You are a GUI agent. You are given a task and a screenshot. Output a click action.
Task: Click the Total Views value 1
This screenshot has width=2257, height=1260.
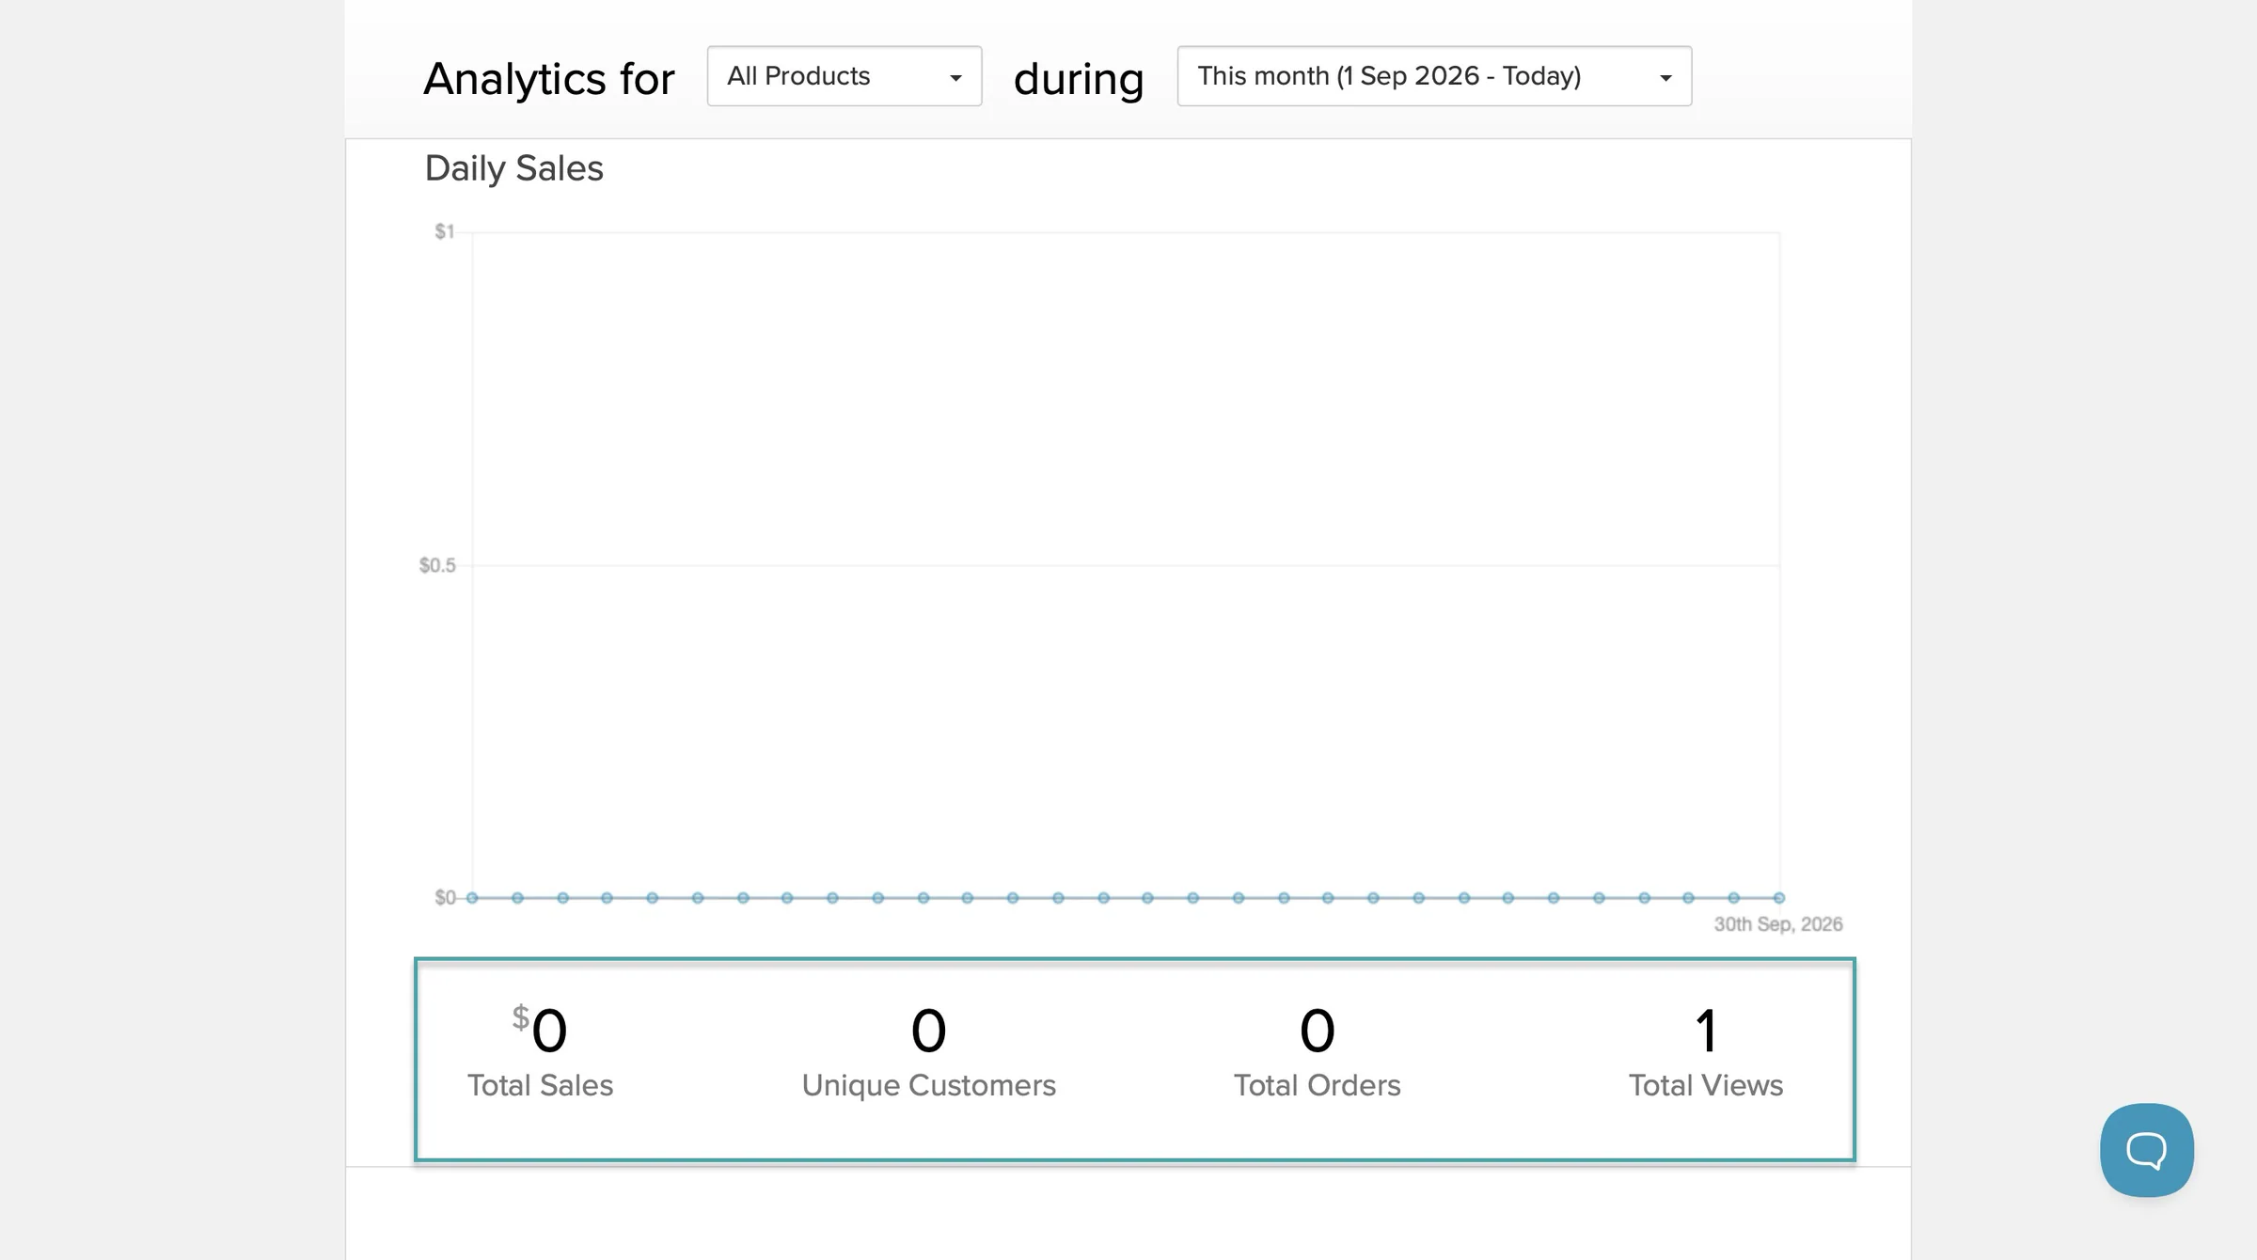1706,1031
